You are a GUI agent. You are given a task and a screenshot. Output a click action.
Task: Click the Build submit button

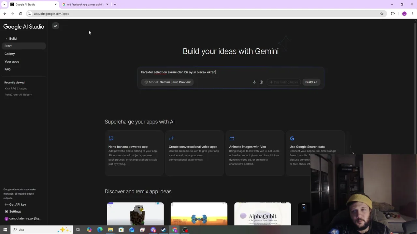point(311,82)
